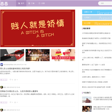Click the heart like icon on first post
The width and height of the screenshot is (112, 112).
point(11,80)
